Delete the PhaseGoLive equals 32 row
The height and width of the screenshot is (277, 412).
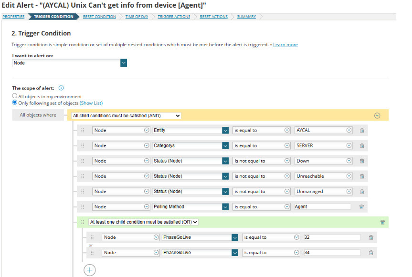[371, 237]
